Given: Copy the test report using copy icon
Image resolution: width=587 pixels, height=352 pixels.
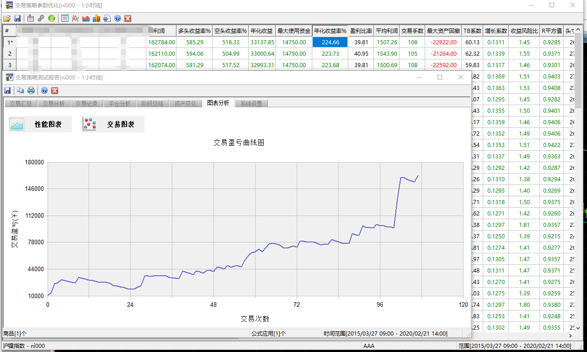Looking at the screenshot, I should (x=21, y=90).
